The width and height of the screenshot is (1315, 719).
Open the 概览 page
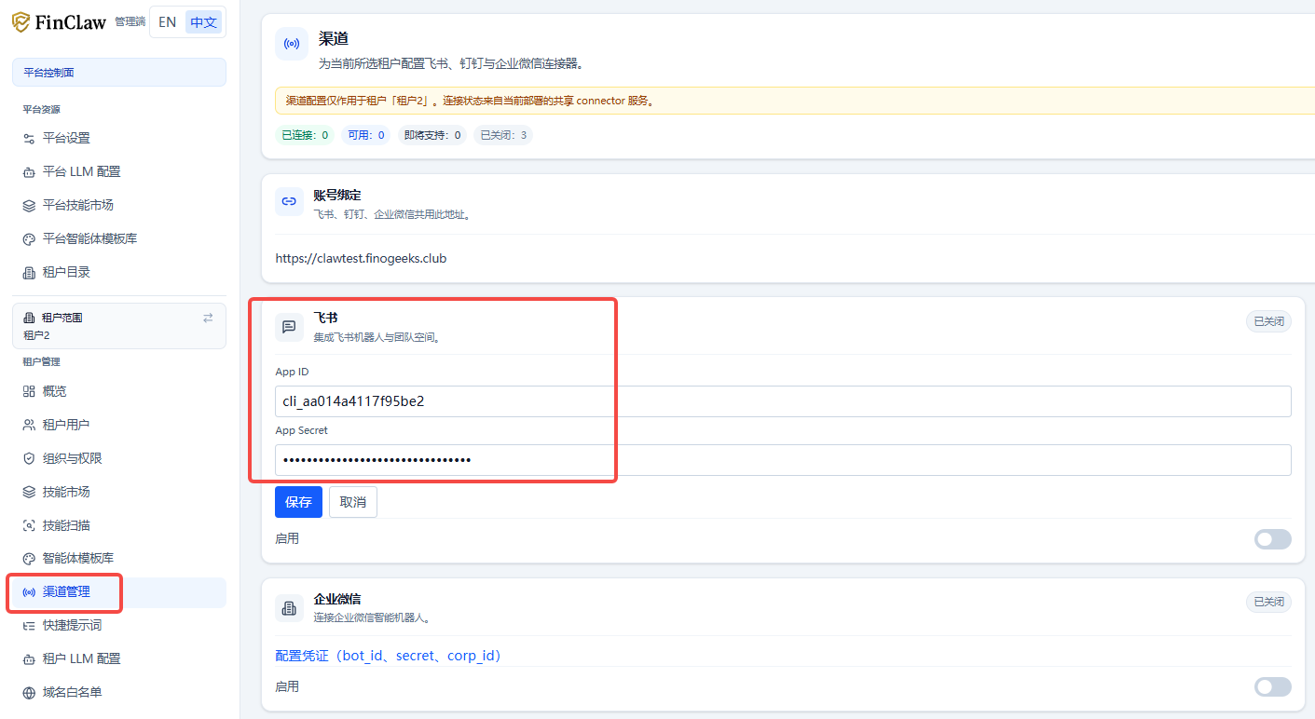[x=119, y=391]
